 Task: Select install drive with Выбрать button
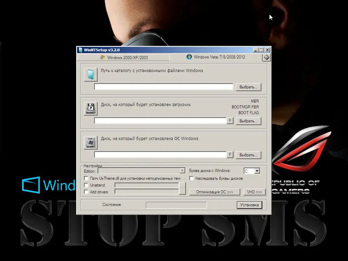tap(248, 155)
